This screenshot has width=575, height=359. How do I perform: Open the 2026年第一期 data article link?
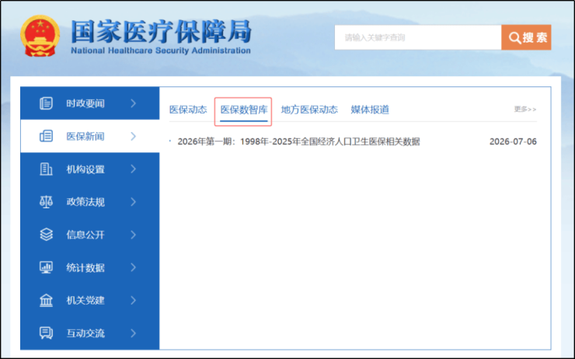298,141
